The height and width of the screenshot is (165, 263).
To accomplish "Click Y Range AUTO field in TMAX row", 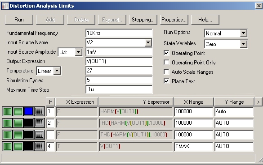I will pyautogui.click(x=234, y=146).
